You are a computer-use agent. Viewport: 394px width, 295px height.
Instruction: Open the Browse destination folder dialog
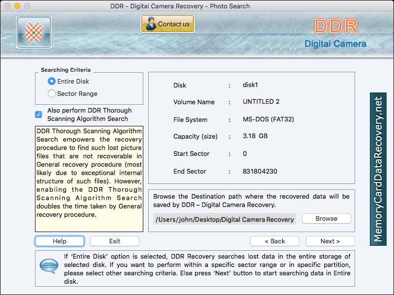[x=326, y=218]
